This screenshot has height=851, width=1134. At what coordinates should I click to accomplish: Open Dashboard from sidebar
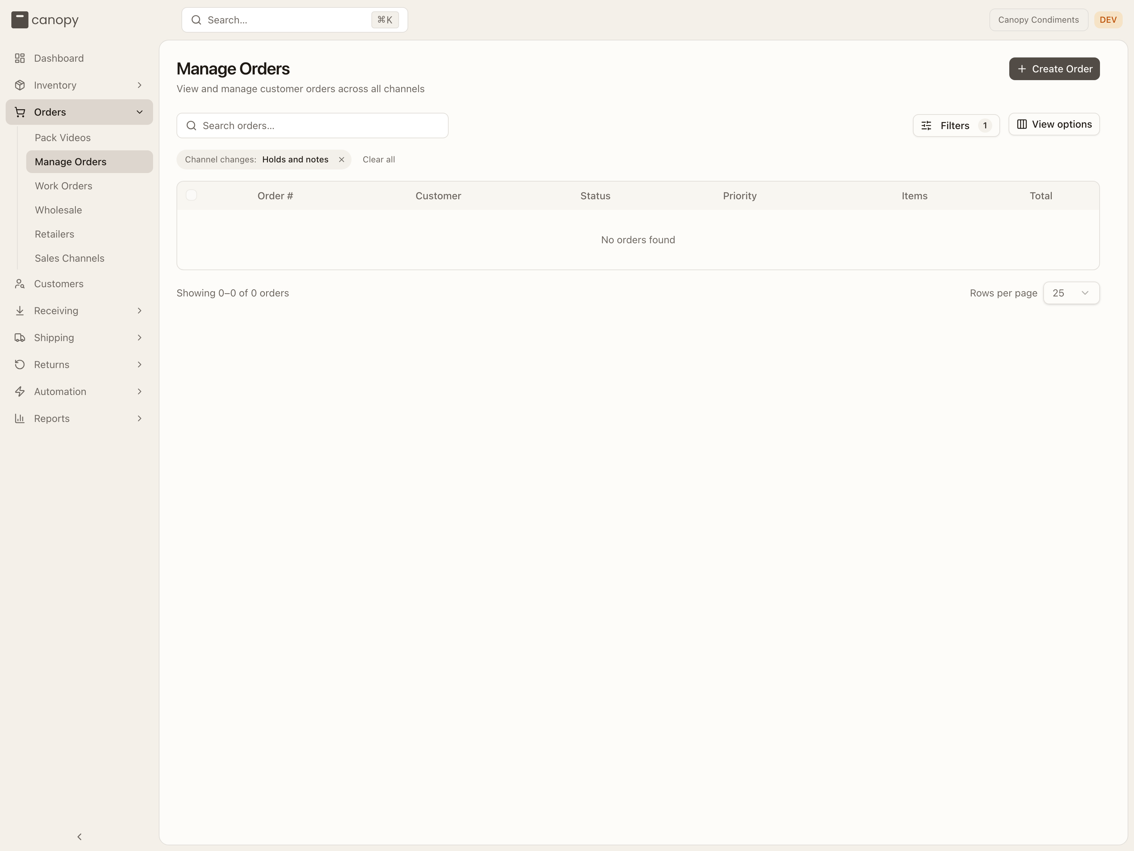(x=79, y=58)
